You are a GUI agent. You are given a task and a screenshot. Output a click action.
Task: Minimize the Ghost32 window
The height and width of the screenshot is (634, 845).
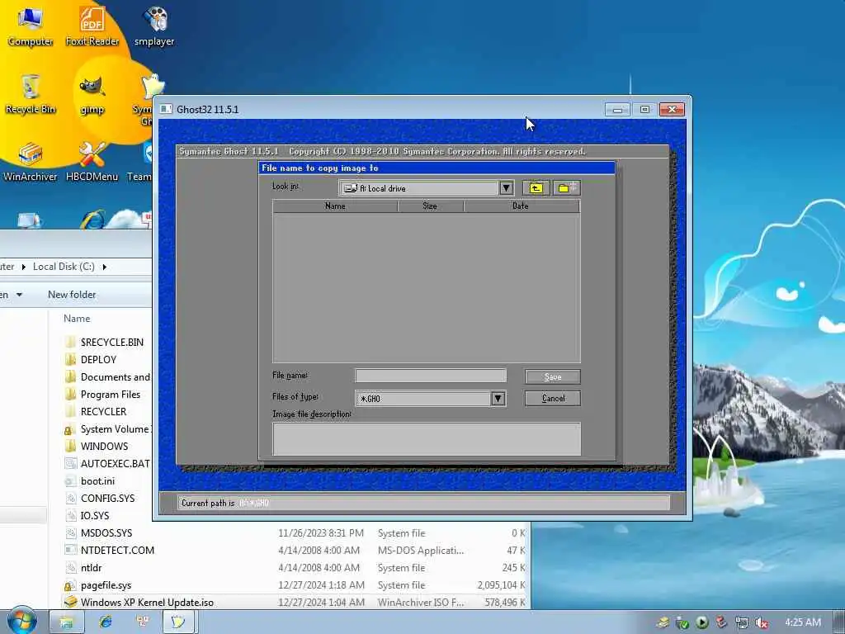[x=617, y=110]
